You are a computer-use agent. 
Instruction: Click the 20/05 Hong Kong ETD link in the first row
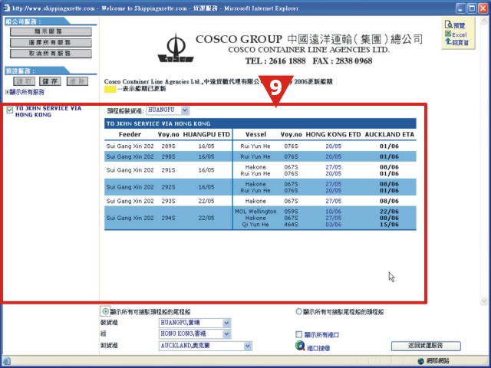(333, 146)
